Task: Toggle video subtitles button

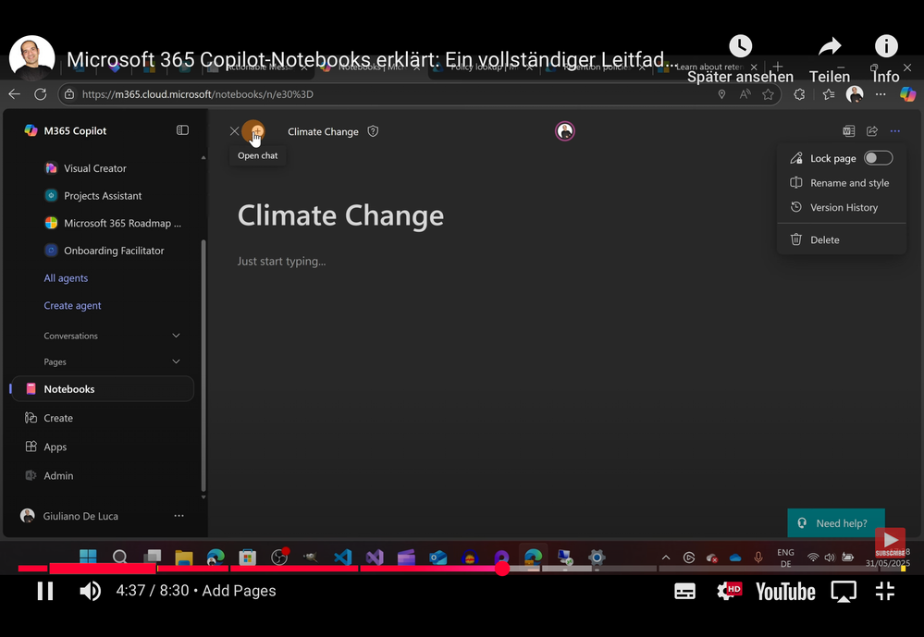Action: (x=684, y=591)
